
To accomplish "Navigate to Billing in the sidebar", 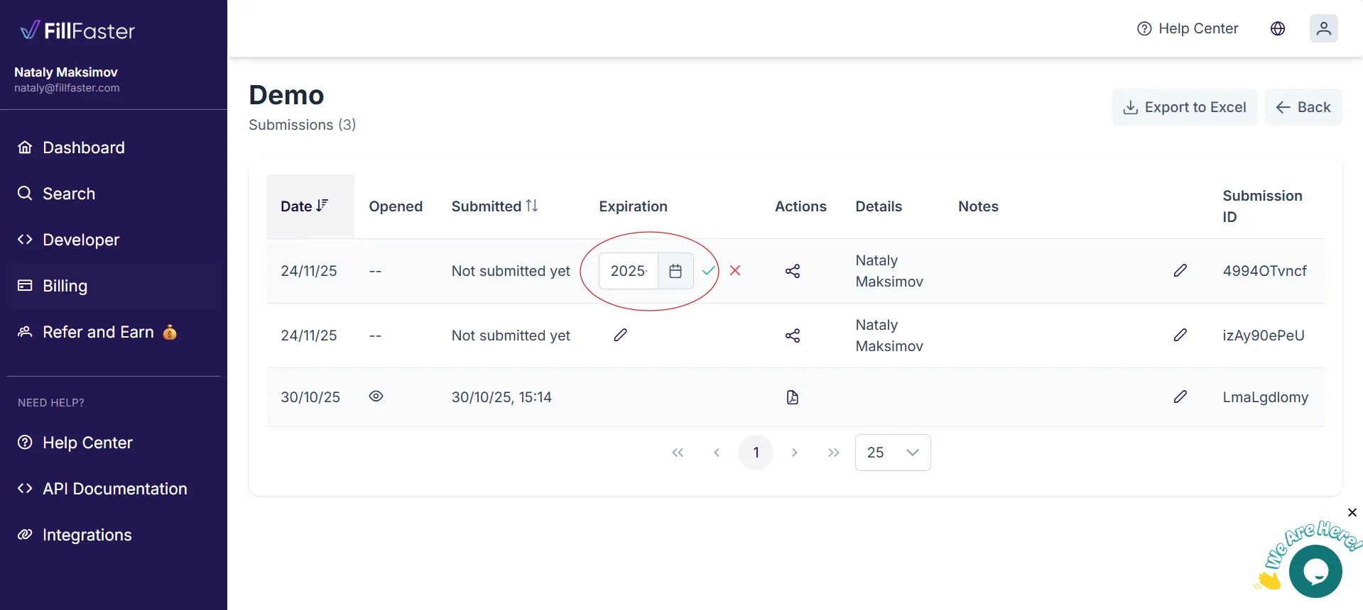I will (x=65, y=286).
